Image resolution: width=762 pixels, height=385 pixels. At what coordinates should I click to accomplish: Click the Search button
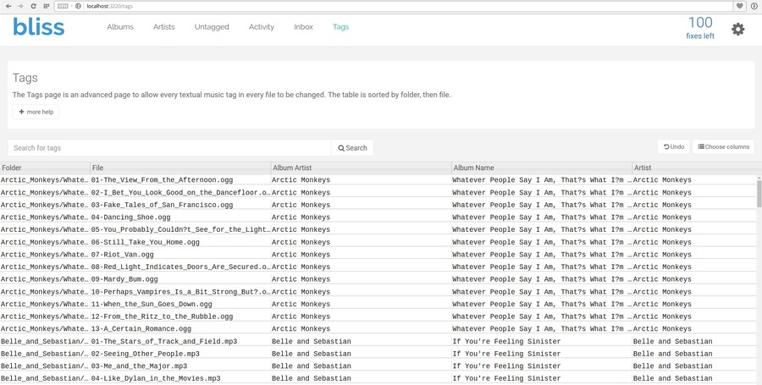tap(352, 147)
